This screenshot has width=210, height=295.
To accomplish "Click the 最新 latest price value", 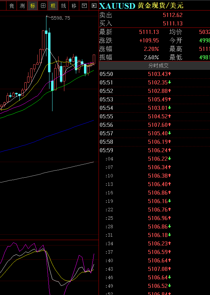I will [x=149, y=32].
